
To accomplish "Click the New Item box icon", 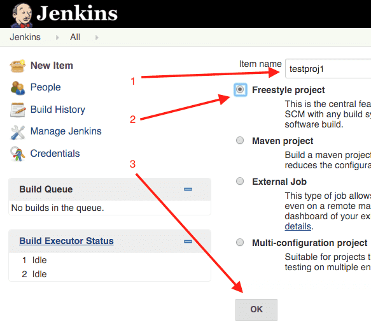I will pyautogui.click(x=18, y=66).
